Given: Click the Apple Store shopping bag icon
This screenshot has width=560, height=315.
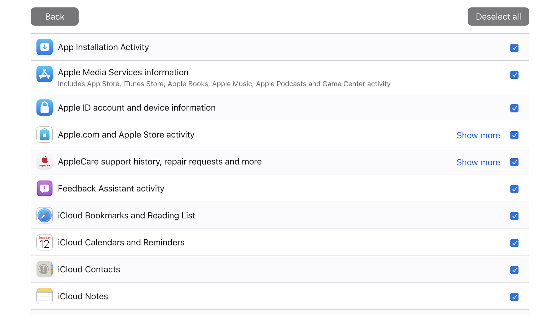Looking at the screenshot, I should [45, 135].
